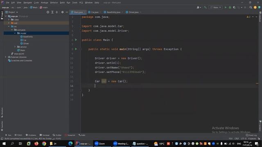Switch to BaseEntity.java editor tab
The height and width of the screenshot is (147, 262).
113,12
